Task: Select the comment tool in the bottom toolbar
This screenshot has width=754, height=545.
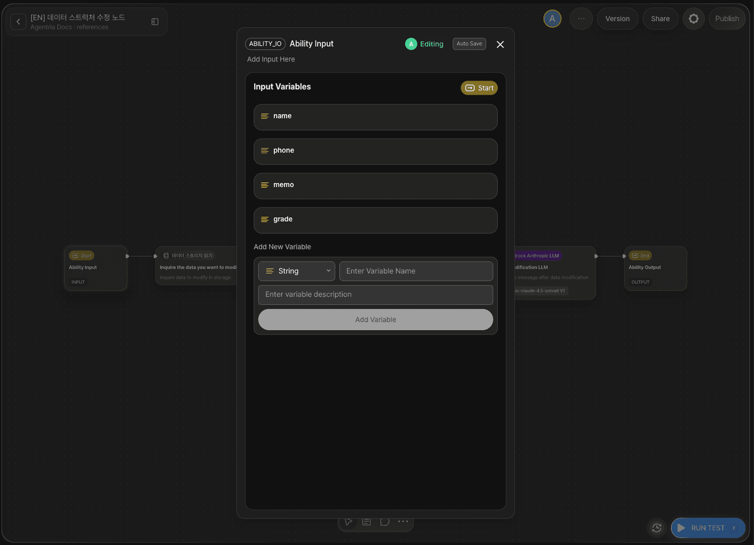Action: tap(385, 522)
